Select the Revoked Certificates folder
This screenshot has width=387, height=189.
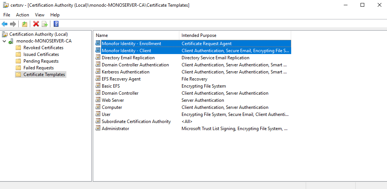pyautogui.click(x=43, y=48)
